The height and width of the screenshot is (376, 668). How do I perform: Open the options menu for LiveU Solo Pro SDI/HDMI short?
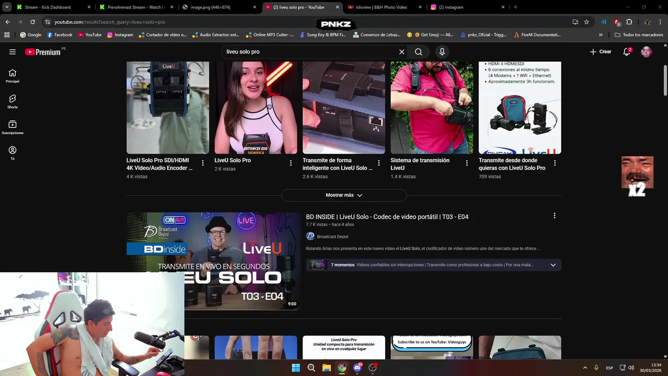202,163
